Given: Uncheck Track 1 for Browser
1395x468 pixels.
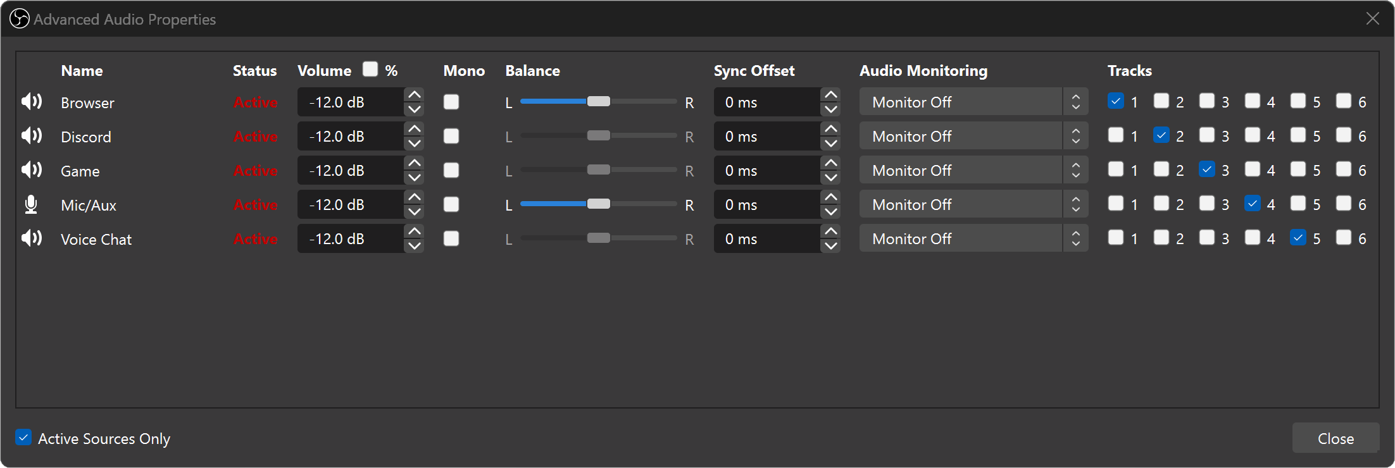Looking at the screenshot, I should [x=1116, y=101].
